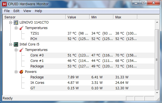Select the Core #1 temperature row
Image resolution: width=162 pixels, height=103 pixels.
click(92, 61)
